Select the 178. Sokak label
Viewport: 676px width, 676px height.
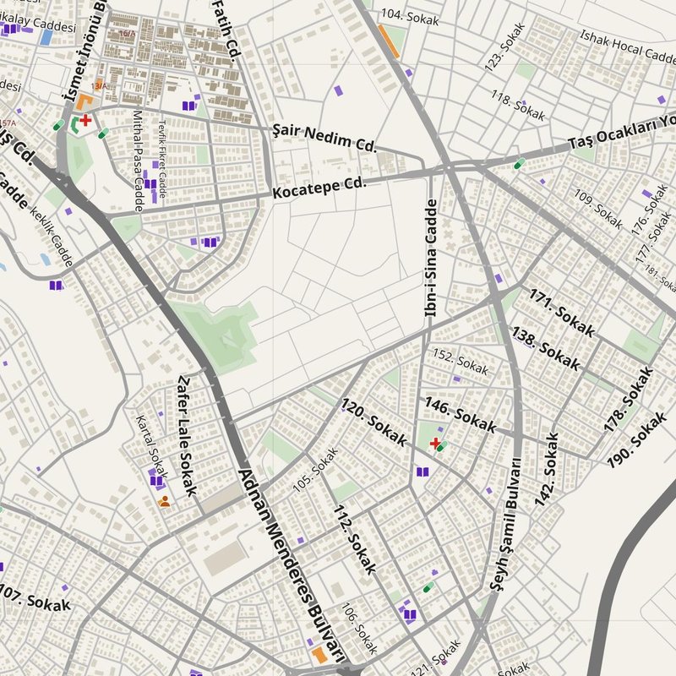[628, 399]
